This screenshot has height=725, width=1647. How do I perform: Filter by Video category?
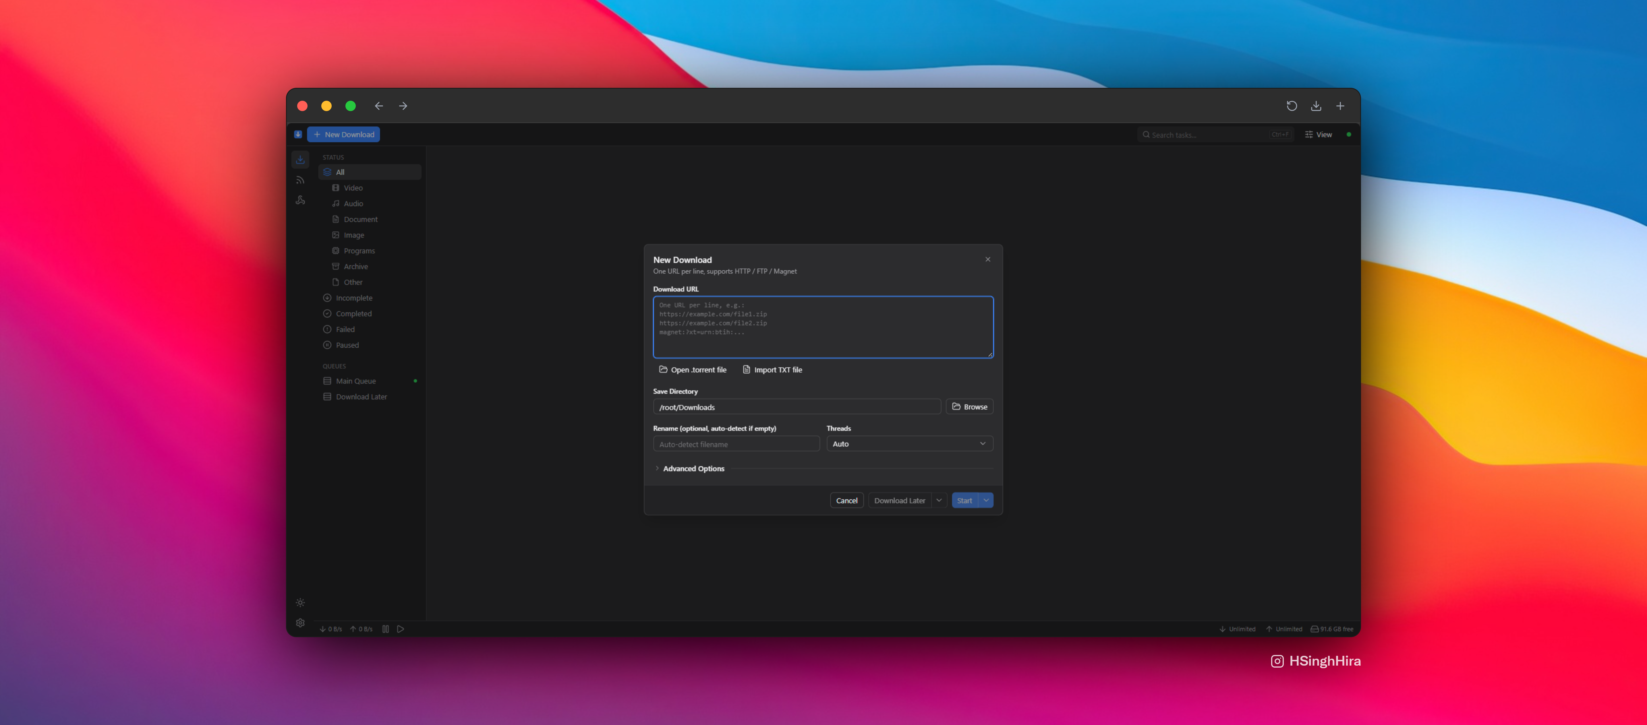coord(374,188)
